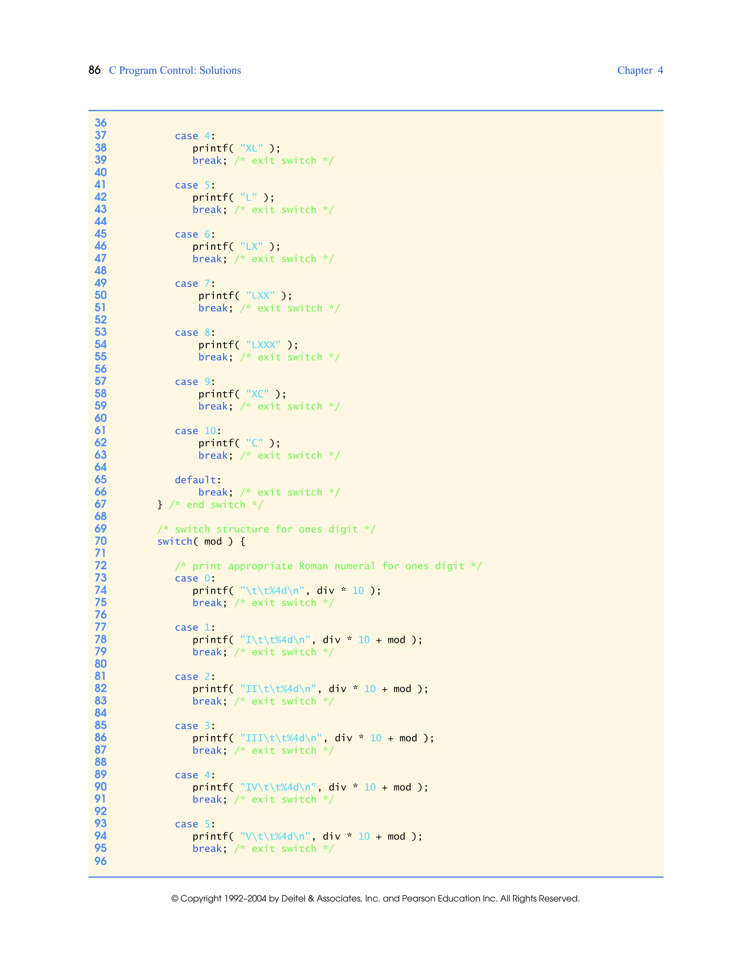
Task: Click printf with "II\t\t%4d\n" string
Action: tap(311, 689)
